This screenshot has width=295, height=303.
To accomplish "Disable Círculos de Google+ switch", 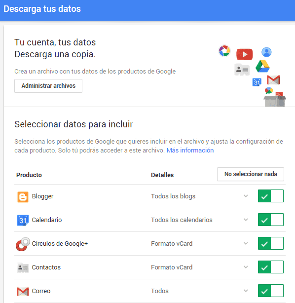I will coord(271,243).
